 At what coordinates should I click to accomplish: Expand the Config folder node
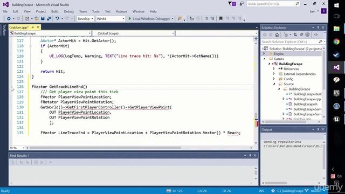pyautogui.click(x=274, y=79)
